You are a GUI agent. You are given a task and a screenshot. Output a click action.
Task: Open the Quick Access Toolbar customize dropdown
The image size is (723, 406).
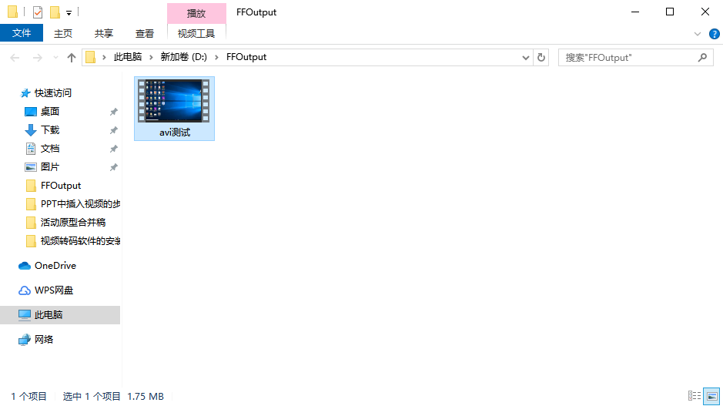(69, 12)
